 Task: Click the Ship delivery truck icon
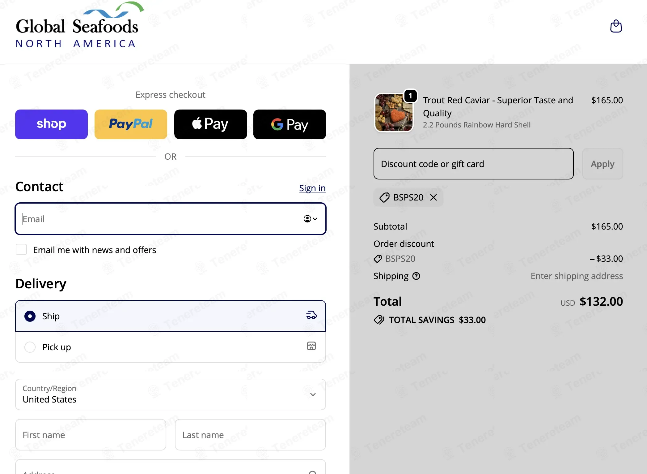pos(311,315)
